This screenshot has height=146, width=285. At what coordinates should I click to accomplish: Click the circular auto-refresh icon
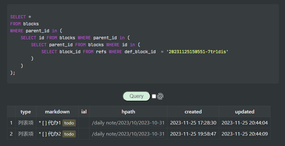160,96
